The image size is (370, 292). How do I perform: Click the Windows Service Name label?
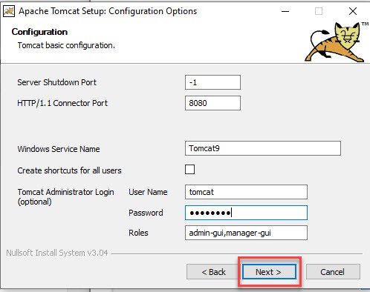click(59, 149)
